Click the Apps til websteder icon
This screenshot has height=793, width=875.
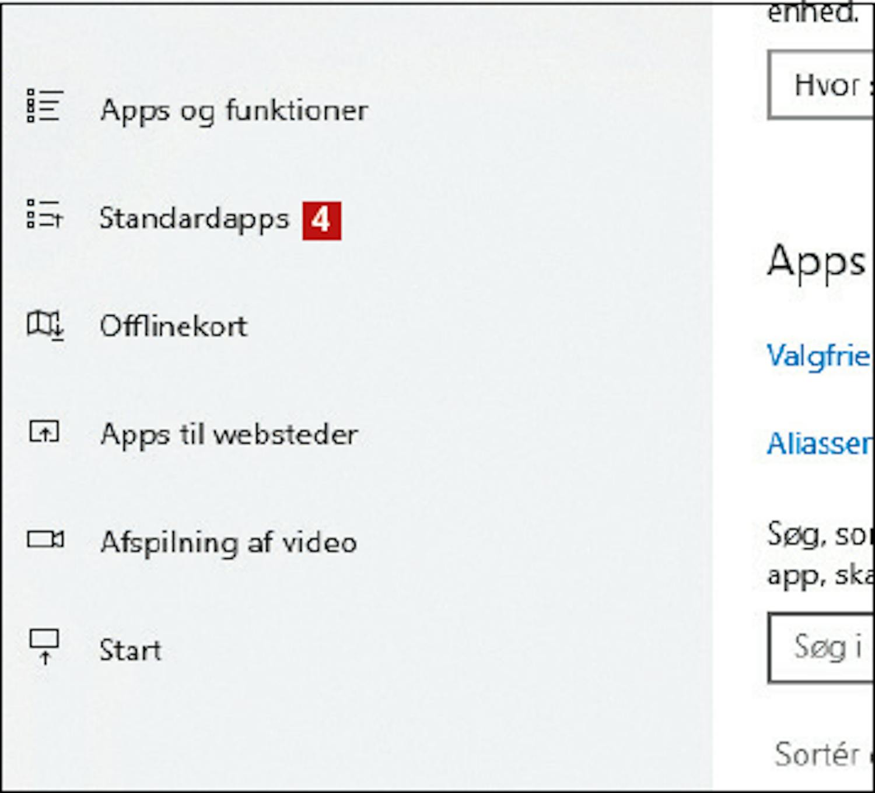coord(44,432)
